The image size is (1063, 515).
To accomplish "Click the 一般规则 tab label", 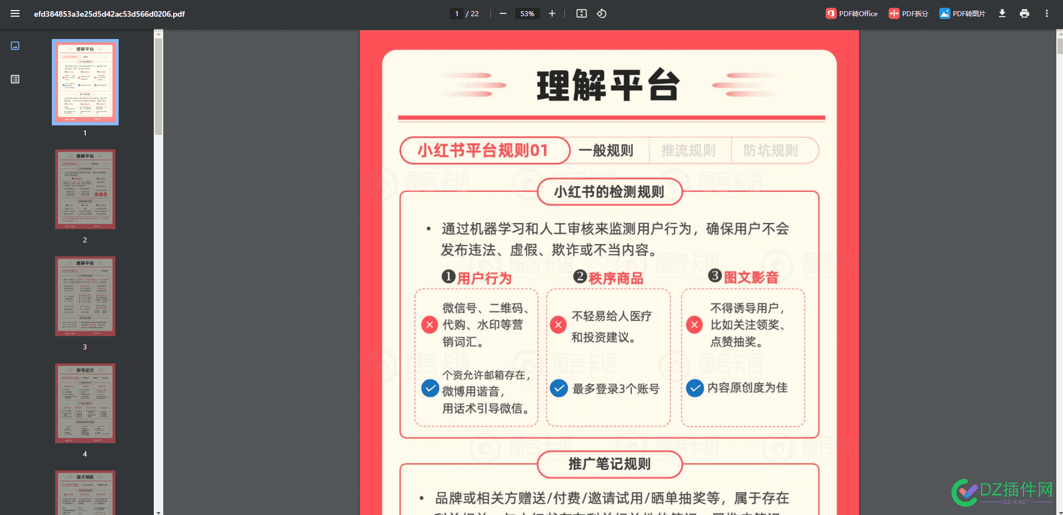I will pos(606,150).
